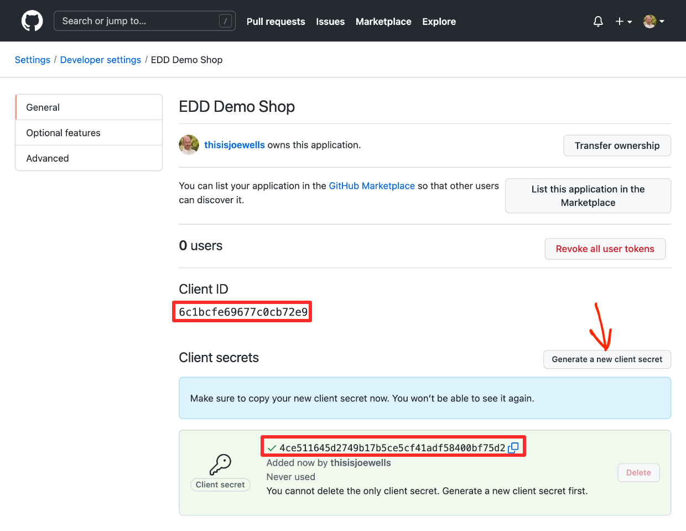
Task: Click the disabled Delete secret button
Action: [x=638, y=473]
